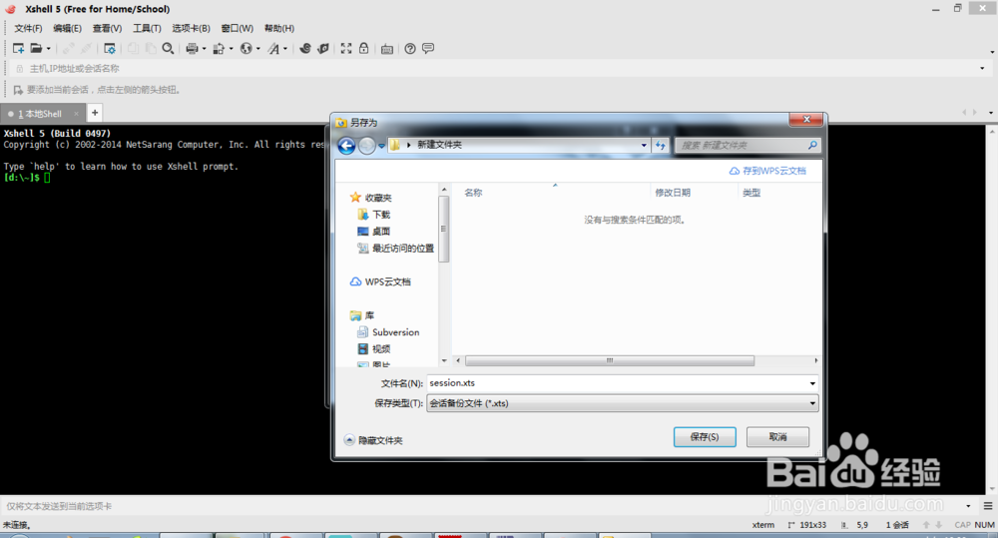
Task: Open dropdown arrow beside the Print icon
Action: (204, 48)
